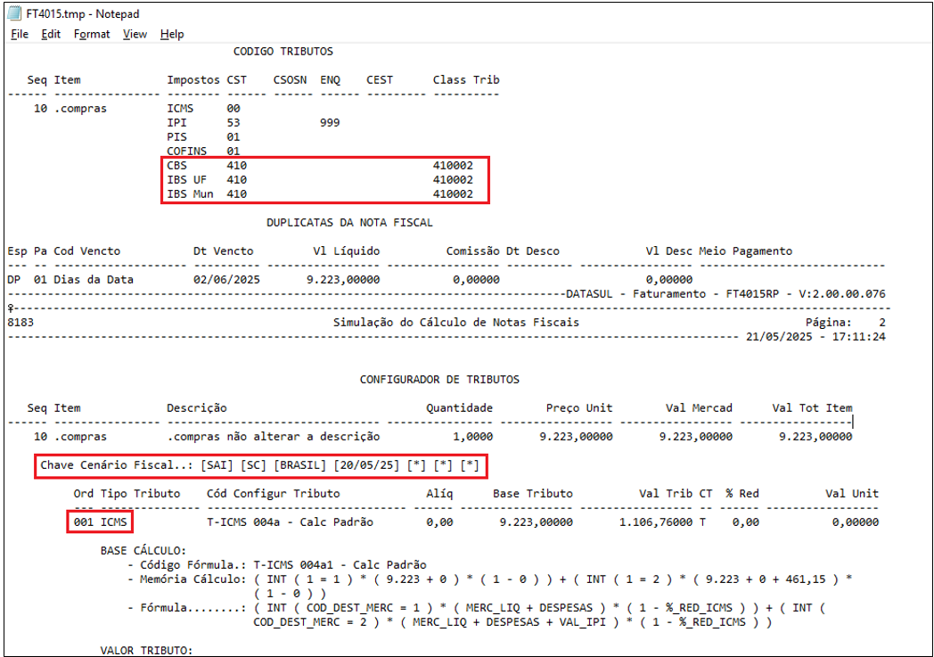Click the 'Dias da Data' text
934x657 pixels.
pos(94,280)
